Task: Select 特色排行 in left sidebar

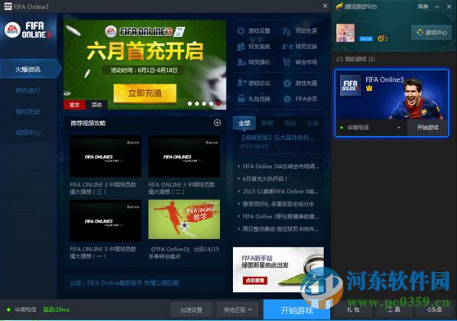Action: 28,90
